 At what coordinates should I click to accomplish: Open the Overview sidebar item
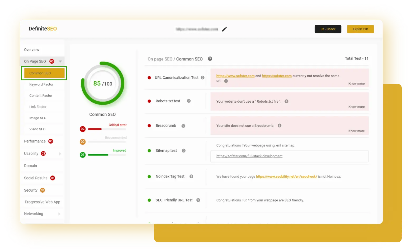pyautogui.click(x=31, y=50)
